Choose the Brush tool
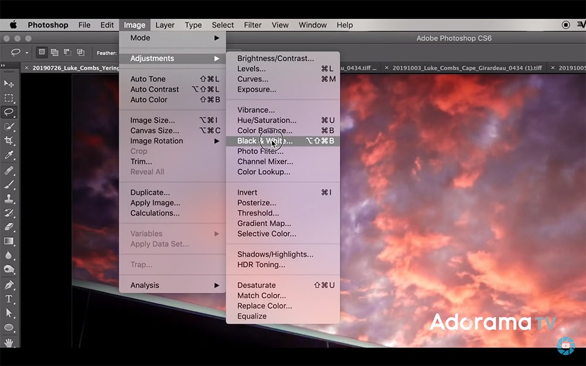 (x=9, y=184)
